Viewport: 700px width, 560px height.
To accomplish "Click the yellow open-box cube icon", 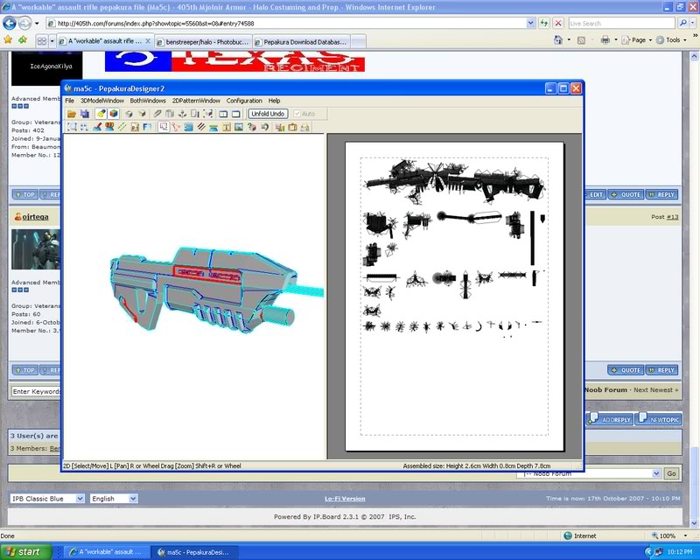I will click(142, 114).
